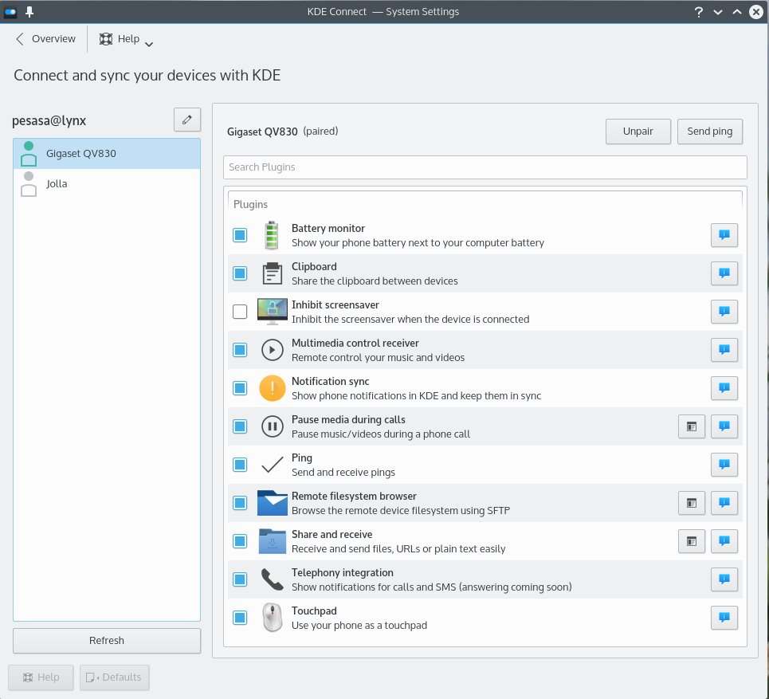Image resolution: width=769 pixels, height=699 pixels.
Task: Click the Share and receive download folder icon
Action: (273, 541)
